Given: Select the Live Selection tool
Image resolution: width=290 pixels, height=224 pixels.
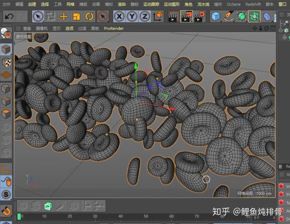Looking at the screenshot, I should pyautogui.click(x=38, y=16).
